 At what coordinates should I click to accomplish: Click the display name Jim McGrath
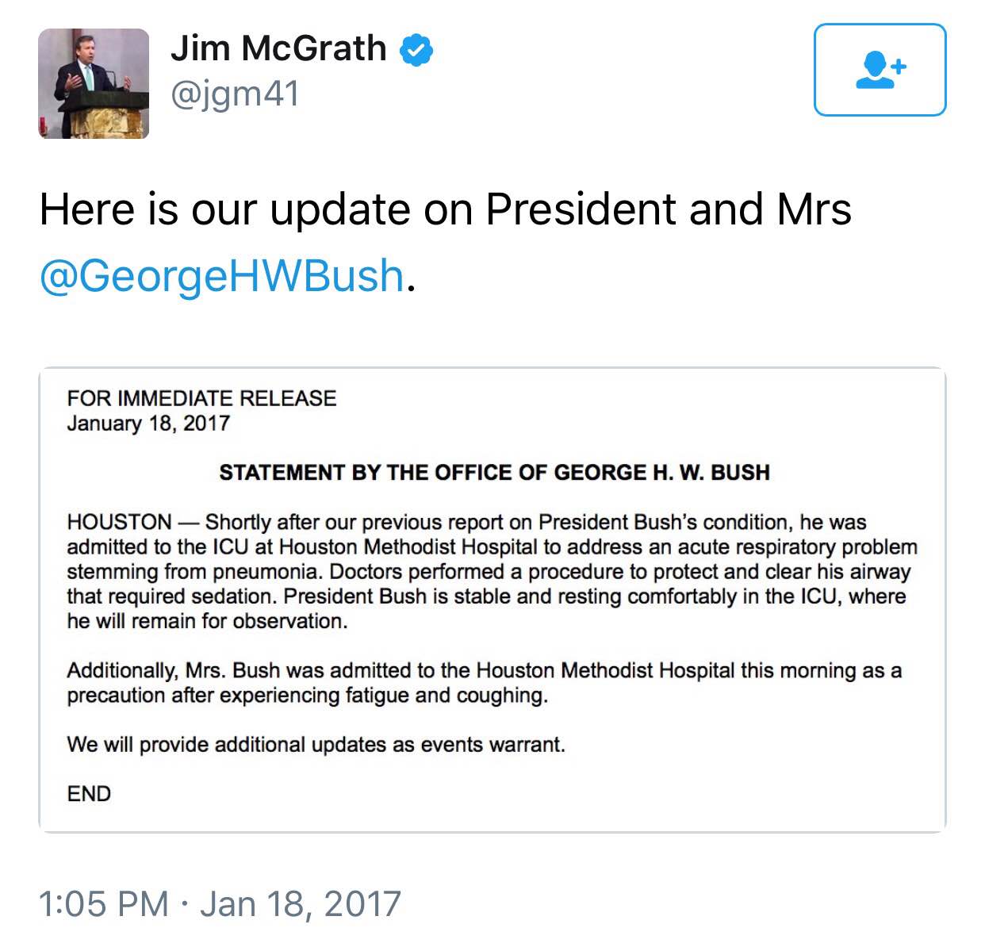tap(278, 48)
